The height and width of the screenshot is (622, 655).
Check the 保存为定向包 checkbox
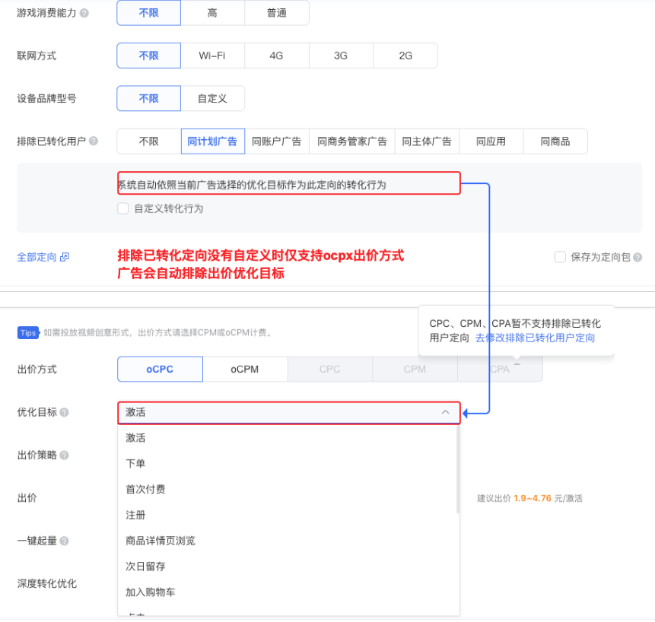[559, 257]
